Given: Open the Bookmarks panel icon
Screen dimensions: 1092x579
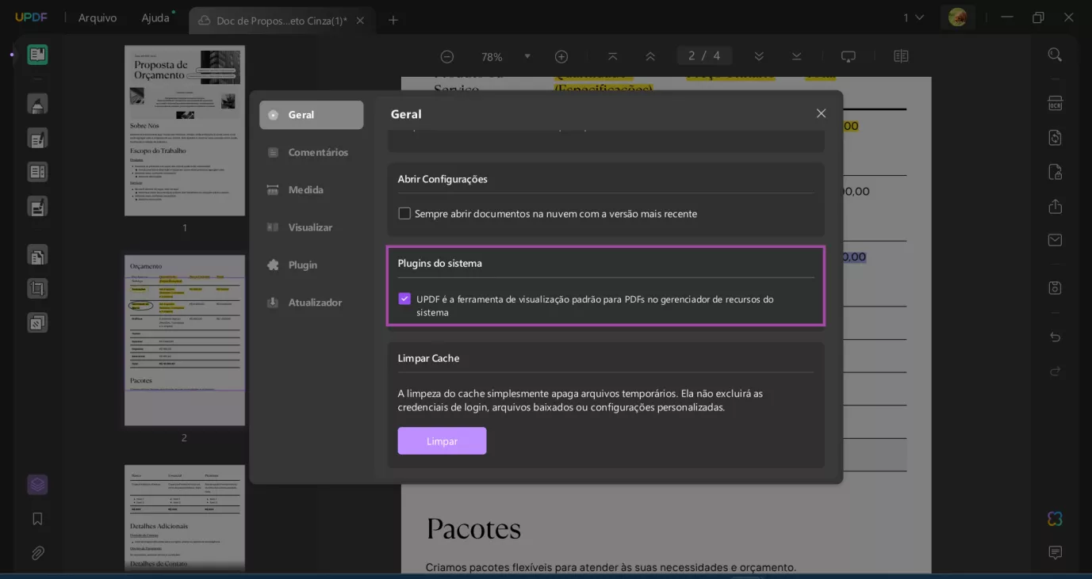Looking at the screenshot, I should (x=37, y=519).
